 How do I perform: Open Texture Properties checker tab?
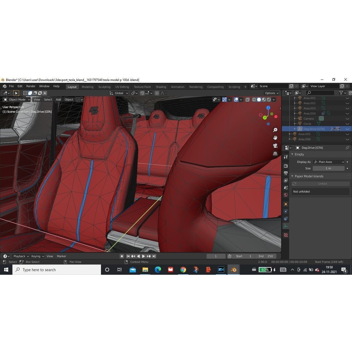tap(286, 235)
